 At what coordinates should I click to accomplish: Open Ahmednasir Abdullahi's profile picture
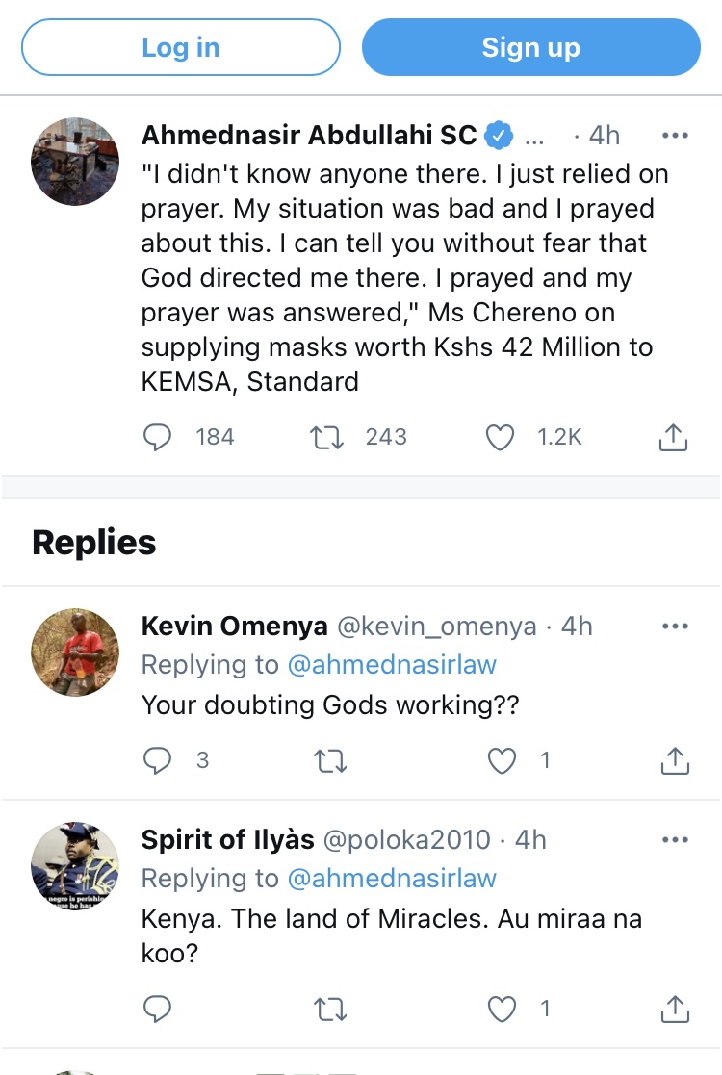pos(75,161)
